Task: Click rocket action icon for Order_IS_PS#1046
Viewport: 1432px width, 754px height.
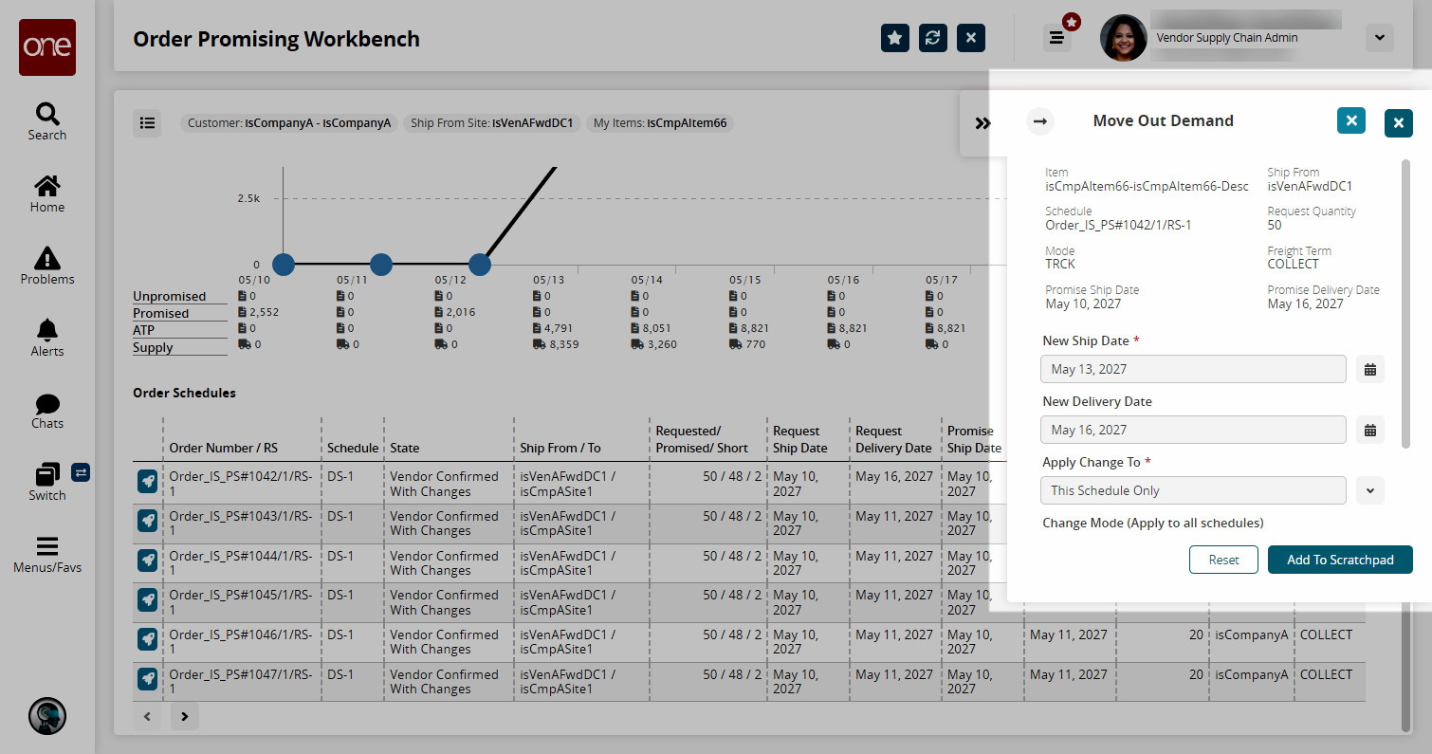Action: [147, 638]
